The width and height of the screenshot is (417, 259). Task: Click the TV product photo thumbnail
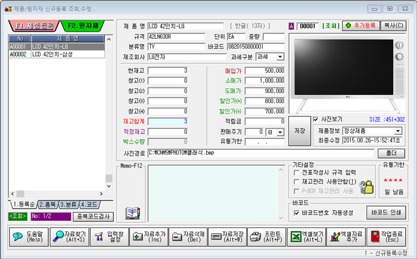point(347,74)
